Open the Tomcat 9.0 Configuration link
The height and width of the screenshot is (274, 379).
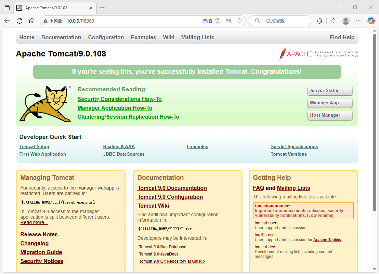click(170, 197)
